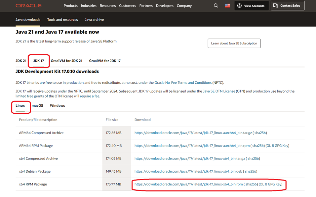Download jdk-17_linux-aarch64_bin.tar.gz link
The image size is (316, 197).
193,133
